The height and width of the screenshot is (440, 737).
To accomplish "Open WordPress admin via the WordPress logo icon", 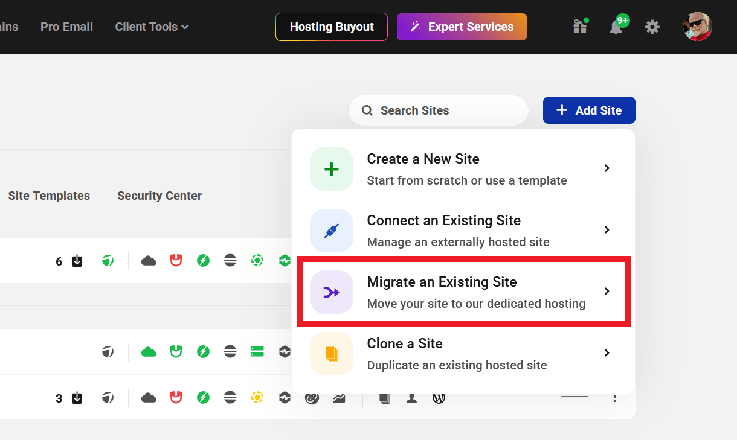I will (439, 398).
